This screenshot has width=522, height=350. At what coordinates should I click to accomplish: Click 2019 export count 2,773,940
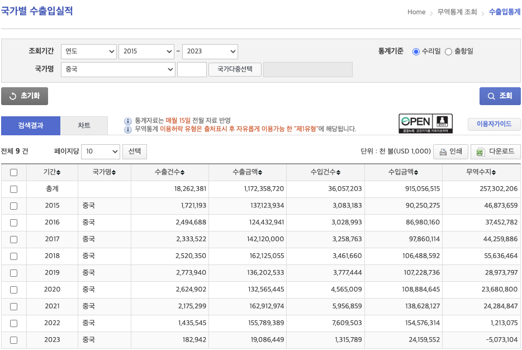[191, 273]
